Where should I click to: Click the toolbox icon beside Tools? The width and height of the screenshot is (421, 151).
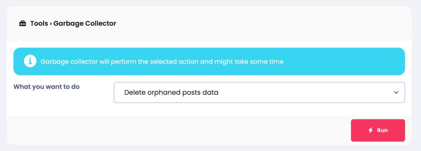[23, 23]
